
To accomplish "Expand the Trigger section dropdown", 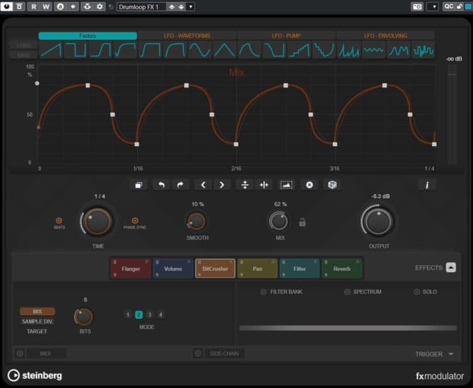I will [451, 354].
